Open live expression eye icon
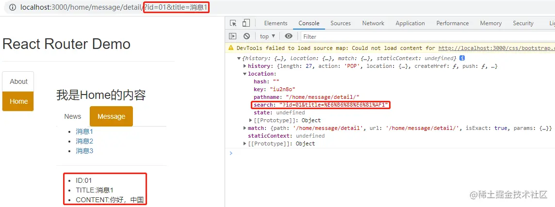This screenshot has width=555, height=207. pyautogui.click(x=289, y=36)
